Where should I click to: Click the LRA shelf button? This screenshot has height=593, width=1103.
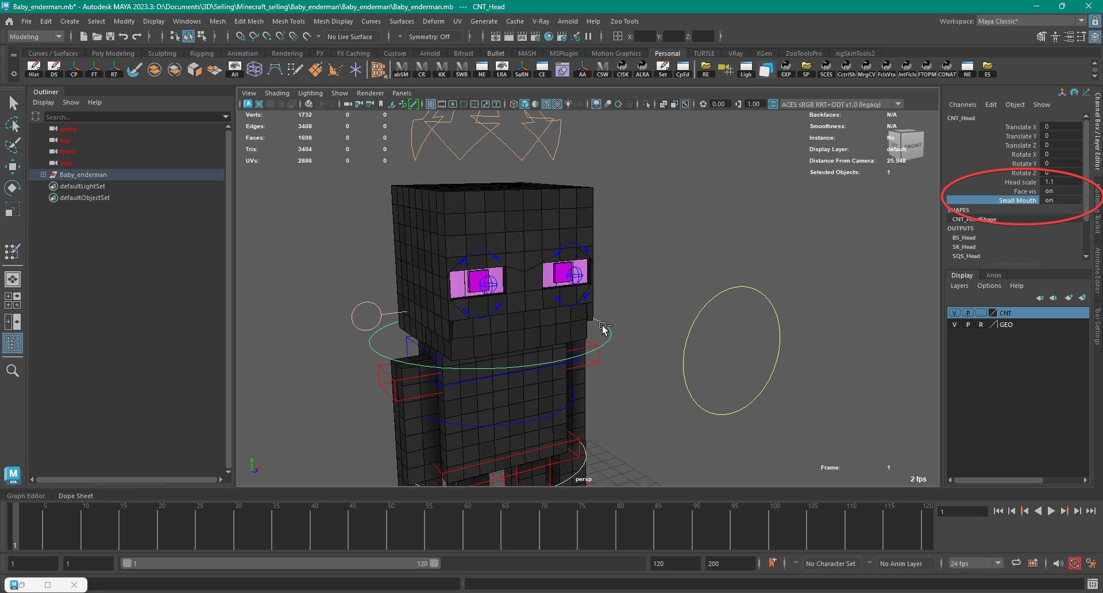[x=502, y=70]
